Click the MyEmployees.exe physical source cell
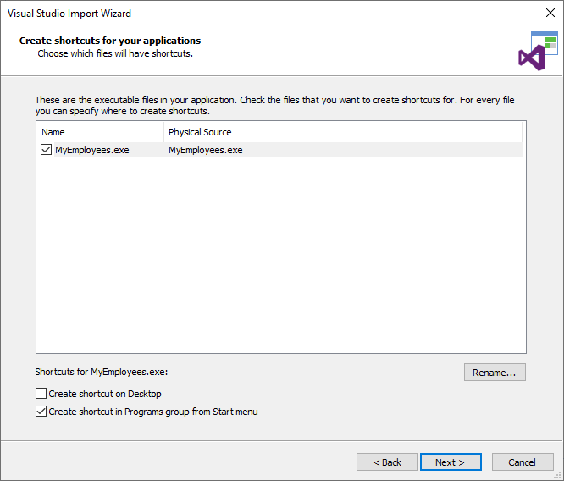Viewport: 564px width, 481px height. tap(206, 150)
